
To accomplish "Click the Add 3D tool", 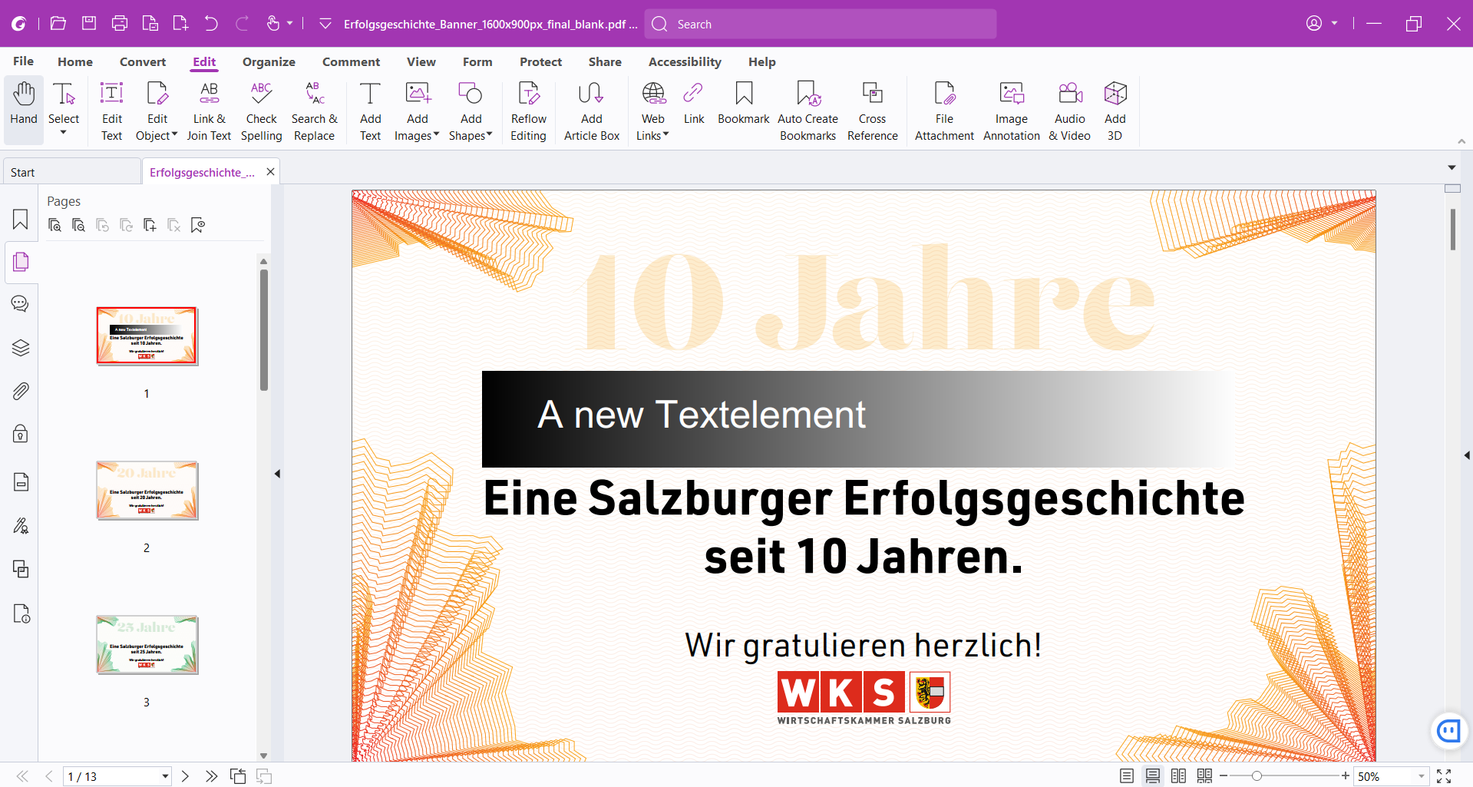I will click(1115, 110).
